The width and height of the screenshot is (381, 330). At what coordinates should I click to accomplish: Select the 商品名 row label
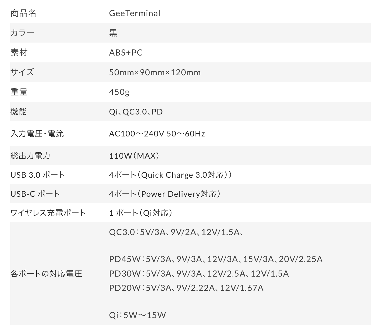[x=23, y=13]
